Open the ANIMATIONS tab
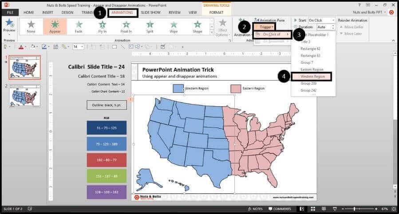399x214 pixels. tap(122, 12)
